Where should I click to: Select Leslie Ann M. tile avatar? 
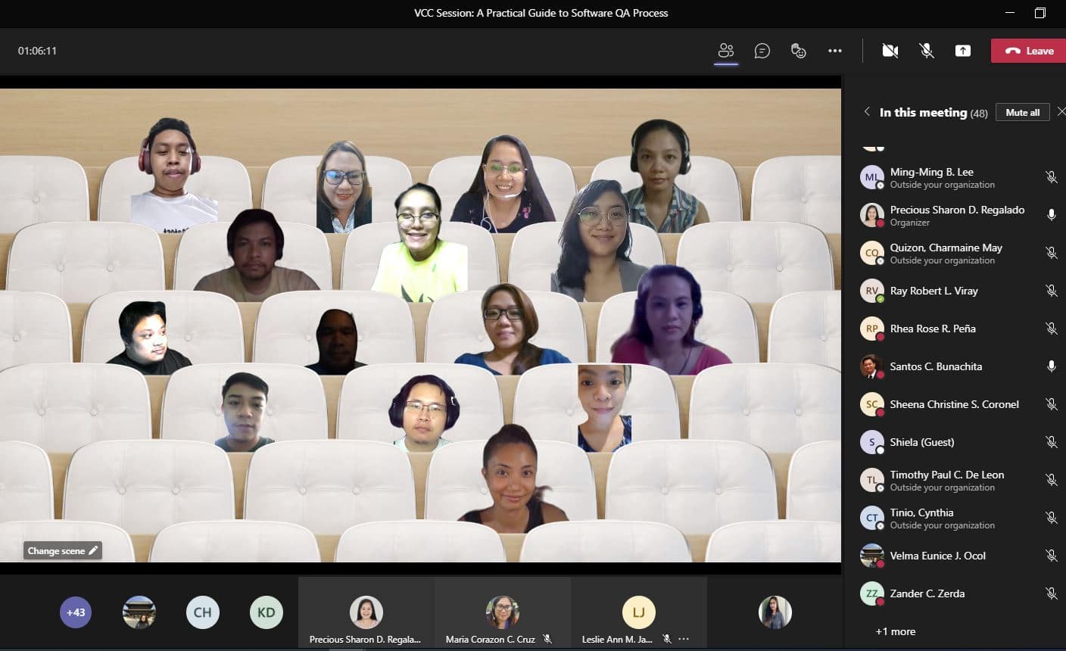click(x=638, y=612)
